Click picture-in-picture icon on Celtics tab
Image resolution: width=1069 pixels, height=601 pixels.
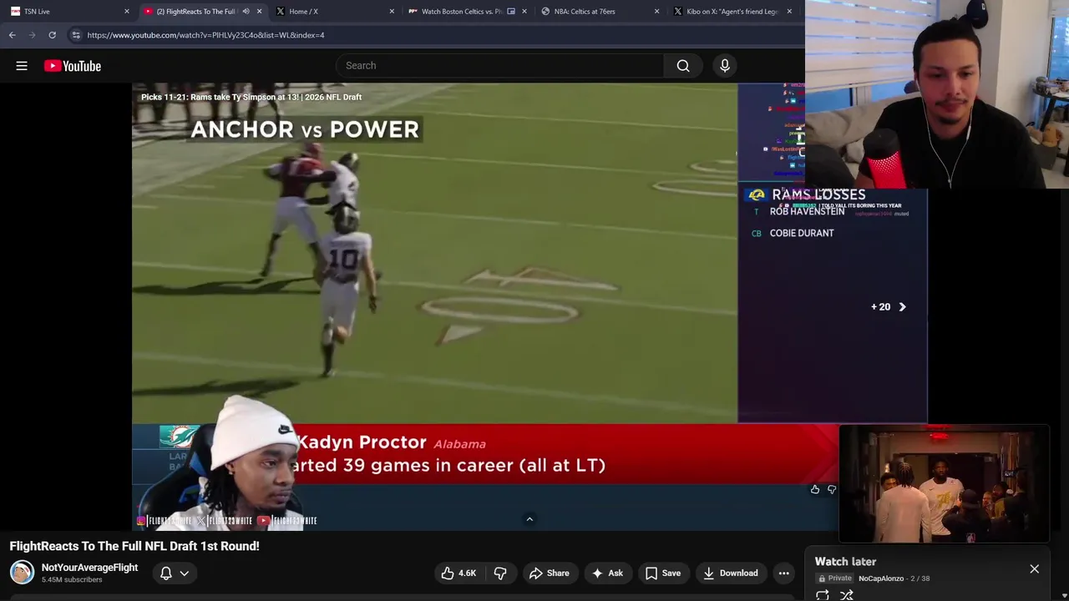511,12
